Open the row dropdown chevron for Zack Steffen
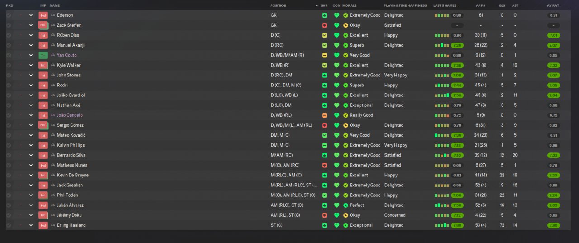The height and width of the screenshot is (243, 579). pyautogui.click(x=31, y=25)
